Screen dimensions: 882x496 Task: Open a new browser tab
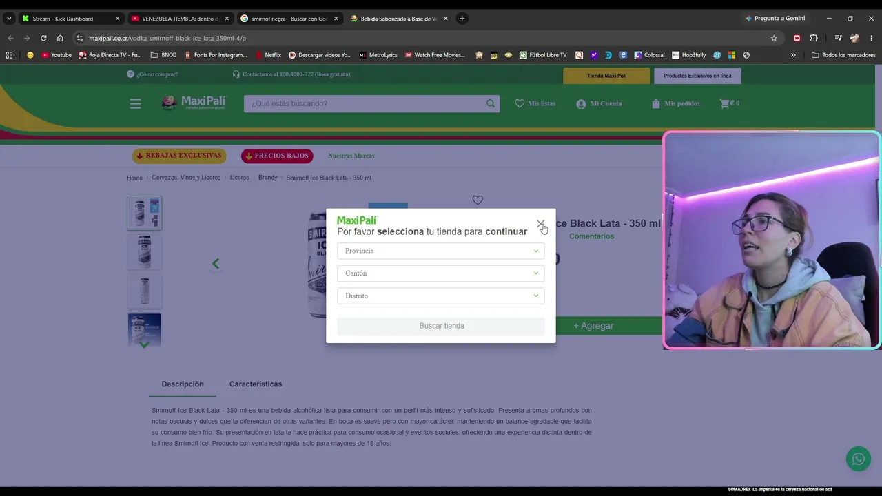coord(462,19)
